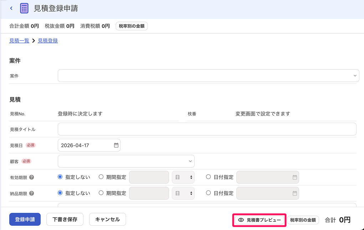Submit the form with 登録申請
This screenshot has width=364, height=230.
coord(25,219)
